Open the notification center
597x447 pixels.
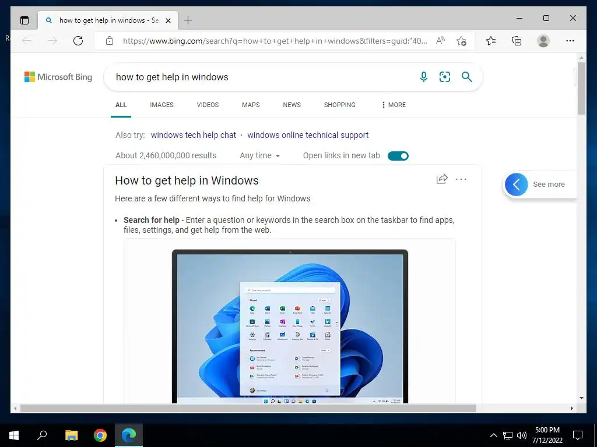click(x=578, y=435)
